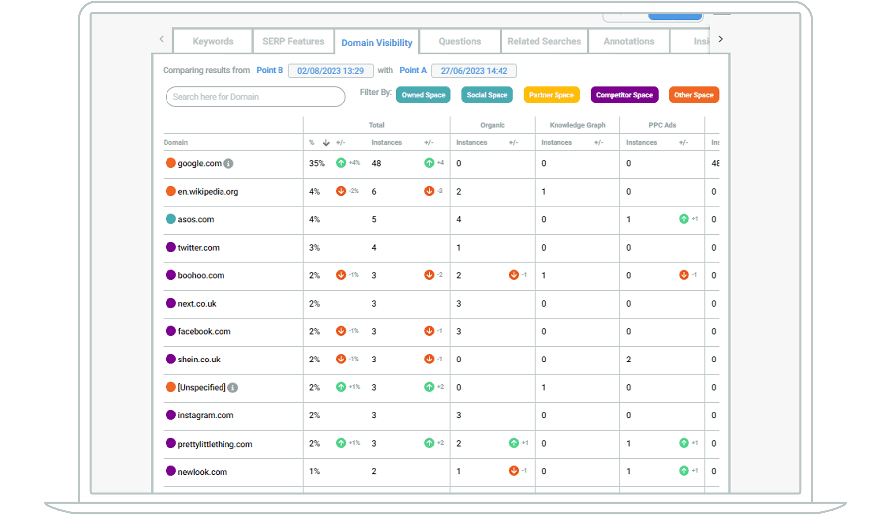This screenshot has width=892, height=515.
Task: Click green arrow in prettylittlething.com PPC Ads +1
Action: click(x=684, y=443)
